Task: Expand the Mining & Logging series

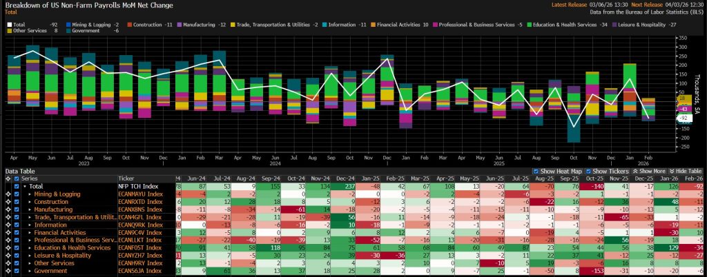Action: tap(30, 194)
